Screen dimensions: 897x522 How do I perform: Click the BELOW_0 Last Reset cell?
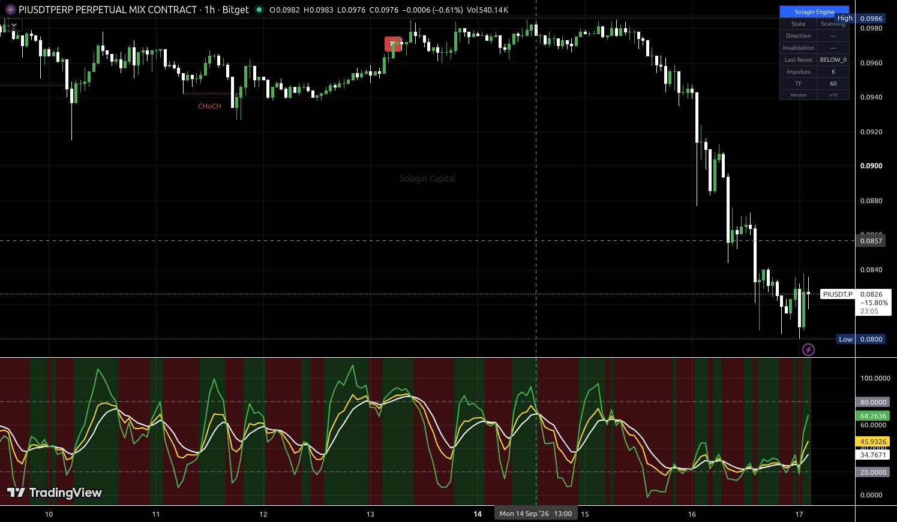pos(833,60)
